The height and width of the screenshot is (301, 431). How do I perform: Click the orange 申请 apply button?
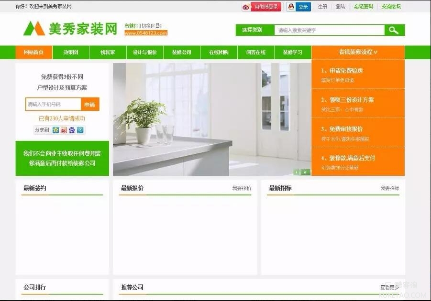(90, 104)
